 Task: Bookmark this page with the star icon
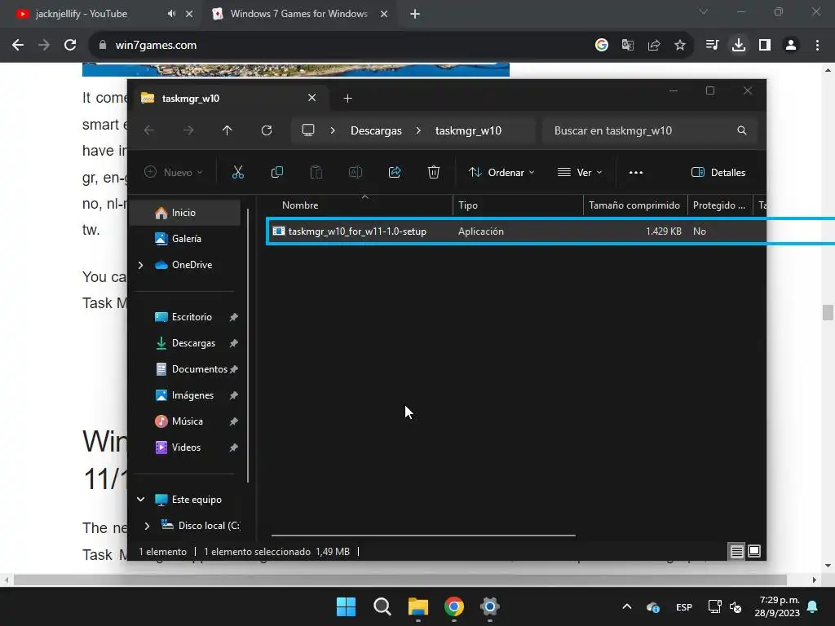(x=680, y=46)
